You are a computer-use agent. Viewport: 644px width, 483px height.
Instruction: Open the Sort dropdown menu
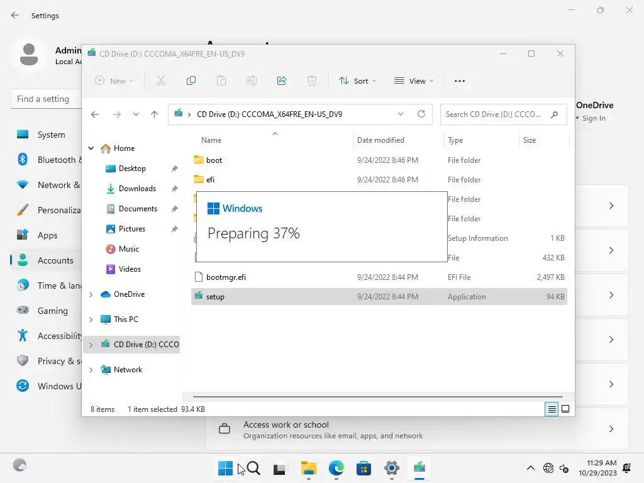click(357, 81)
